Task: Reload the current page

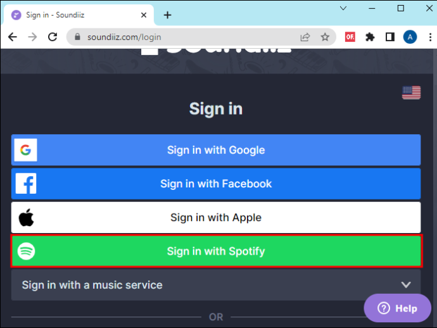Action: coord(53,37)
